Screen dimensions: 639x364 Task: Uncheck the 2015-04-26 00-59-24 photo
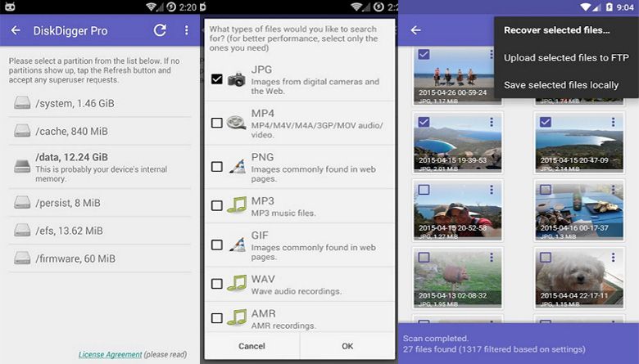424,54
